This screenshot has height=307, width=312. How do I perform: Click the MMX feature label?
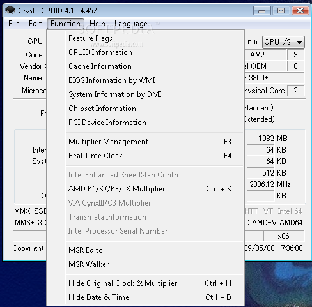tap(22, 211)
